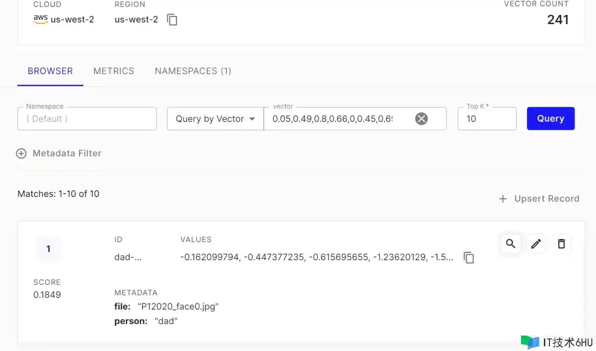596x351 pixels.
Task: Edit record 1 with the pencil icon
Action: pyautogui.click(x=536, y=243)
